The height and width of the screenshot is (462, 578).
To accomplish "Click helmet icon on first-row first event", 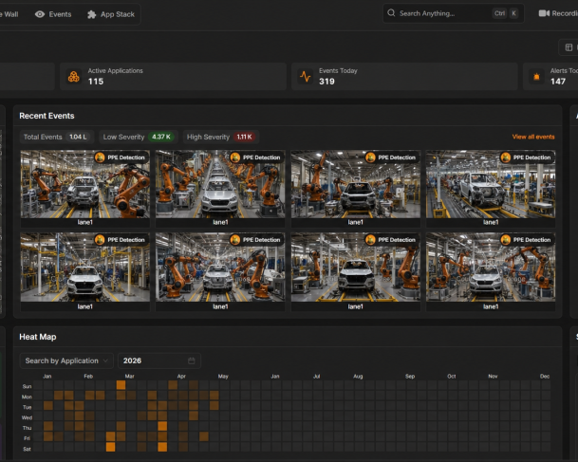I will (100, 157).
